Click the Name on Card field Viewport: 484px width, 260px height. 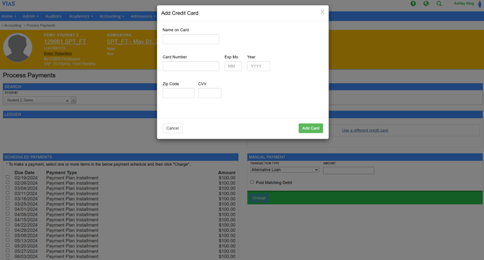coord(191,39)
